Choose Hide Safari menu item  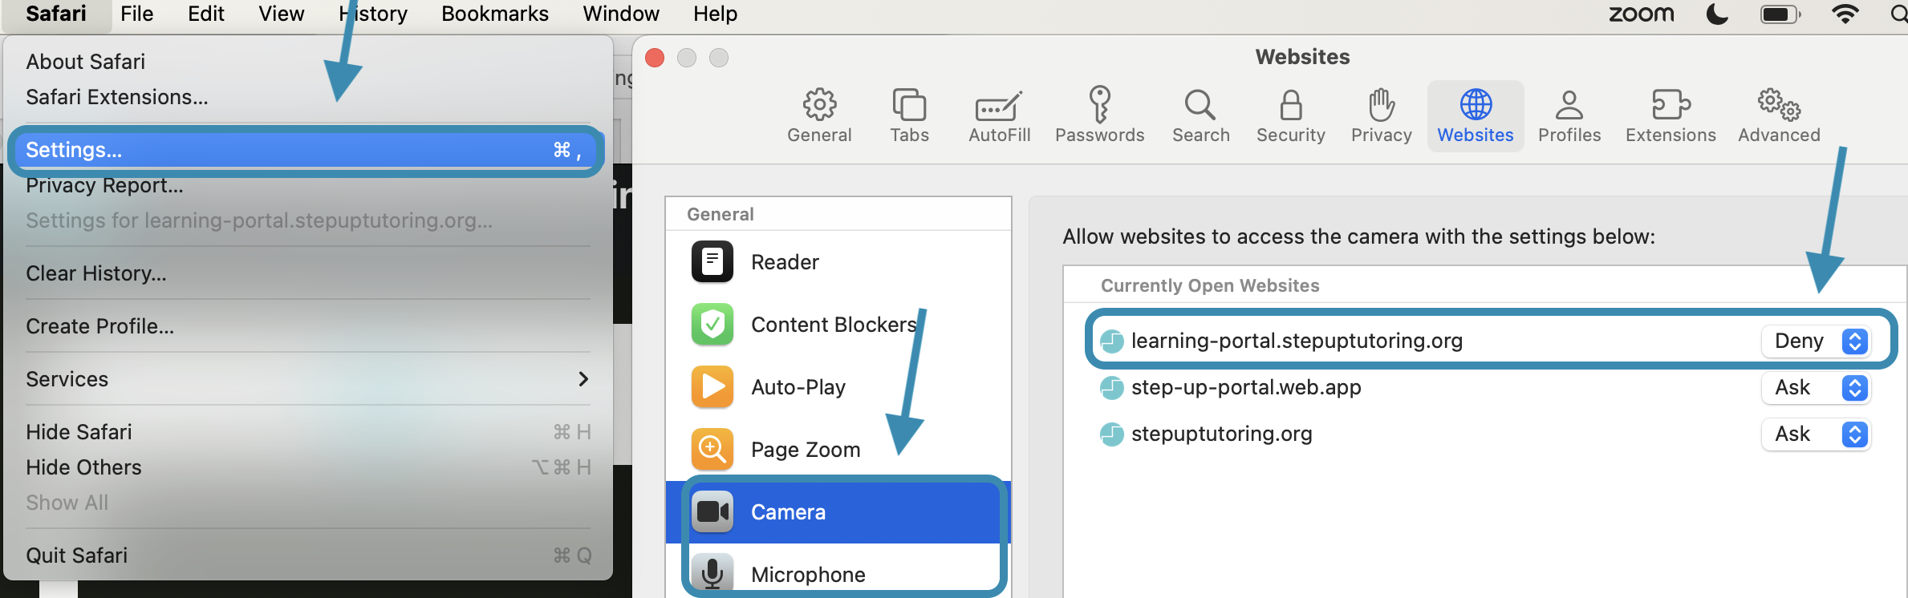(x=308, y=432)
